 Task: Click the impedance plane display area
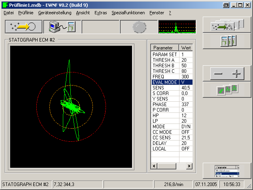[71, 107]
